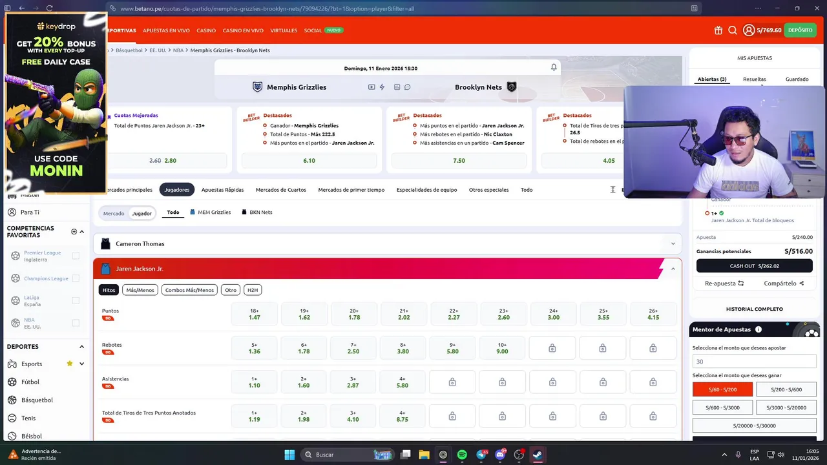The height and width of the screenshot is (465, 827).
Task: Click the match notification bell icon
Action: pyautogui.click(x=554, y=67)
